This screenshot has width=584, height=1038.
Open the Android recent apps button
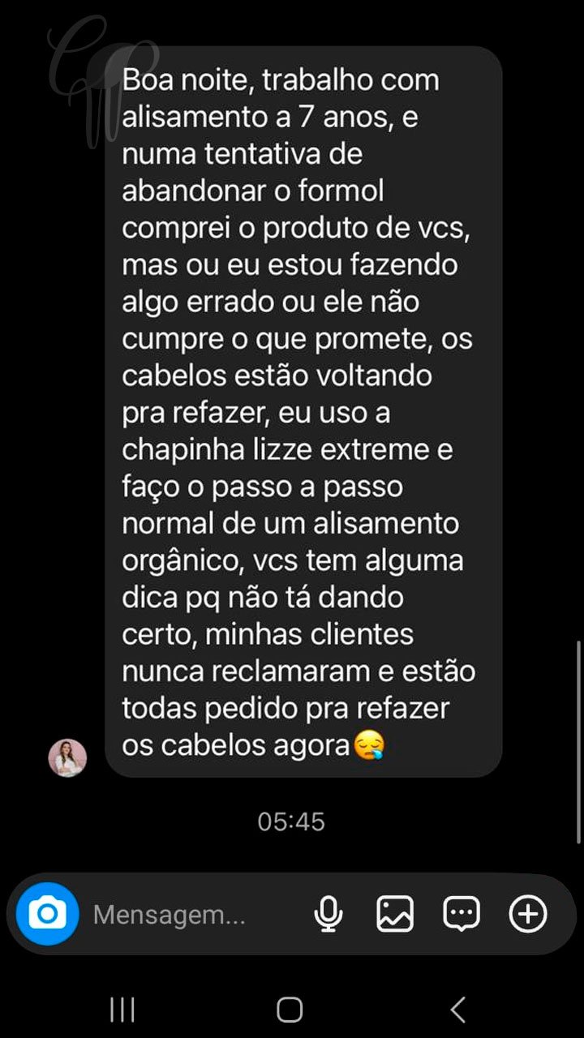tap(122, 1010)
